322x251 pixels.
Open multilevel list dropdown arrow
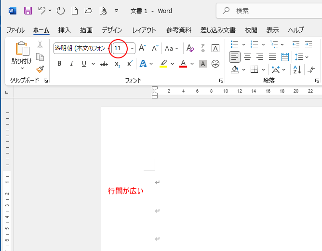click(282, 44)
